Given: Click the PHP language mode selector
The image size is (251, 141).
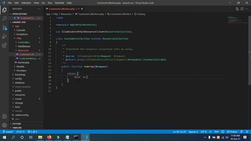Looking at the screenshot, I should [x=216, y=132].
